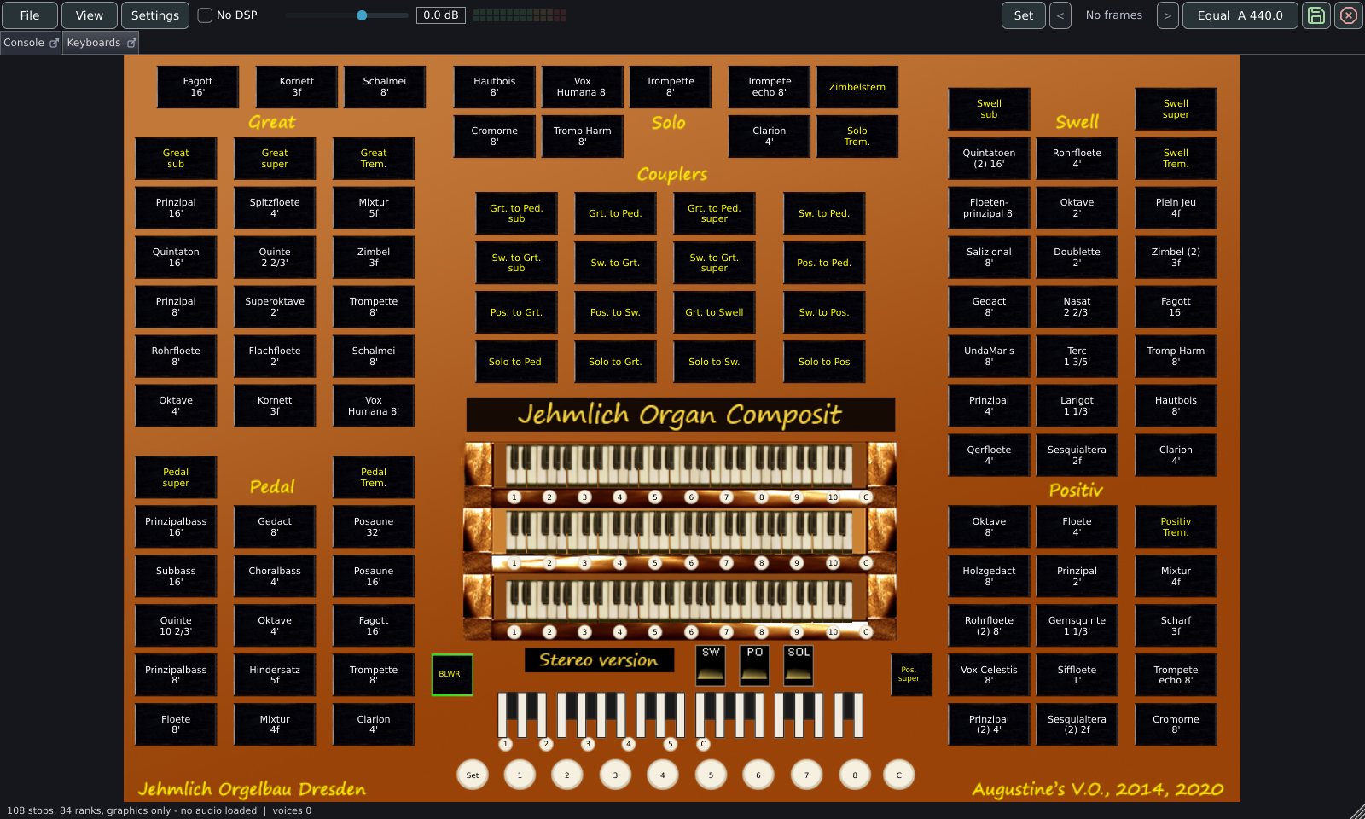Click the 0.0 dB volume field
Screen dimensions: 1365x819
441,15
